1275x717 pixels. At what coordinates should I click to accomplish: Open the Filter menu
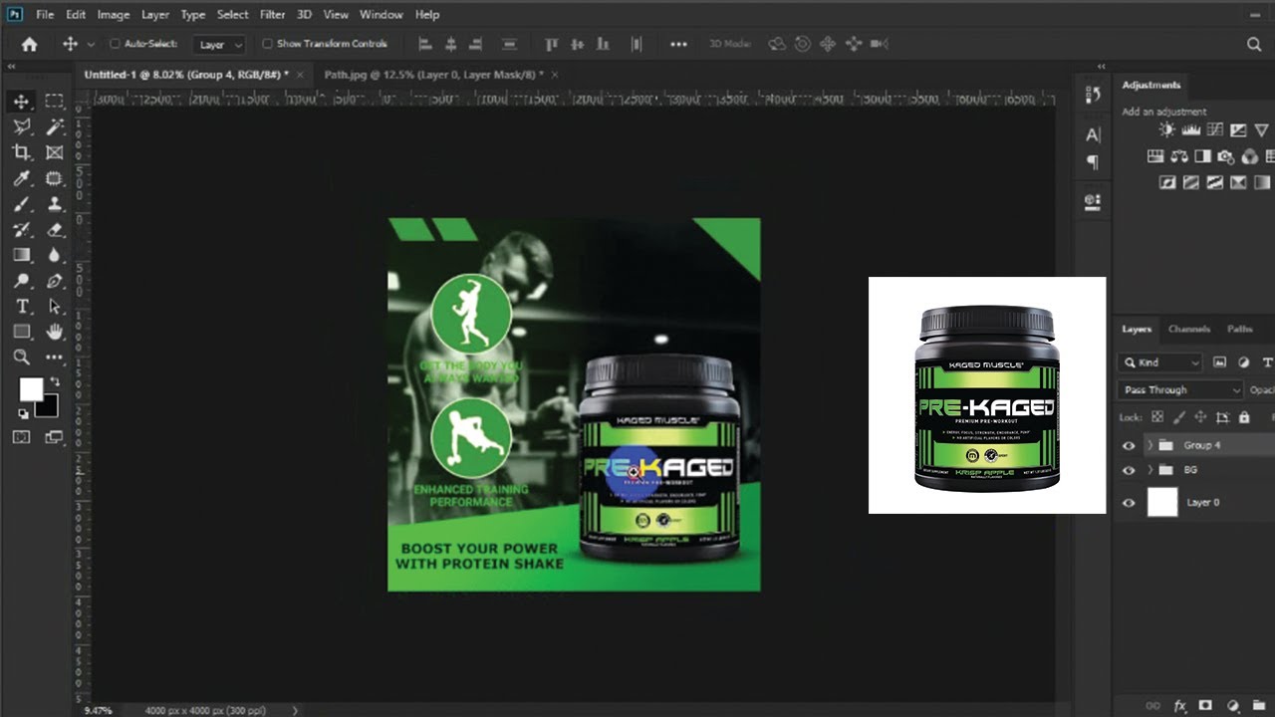tap(272, 15)
